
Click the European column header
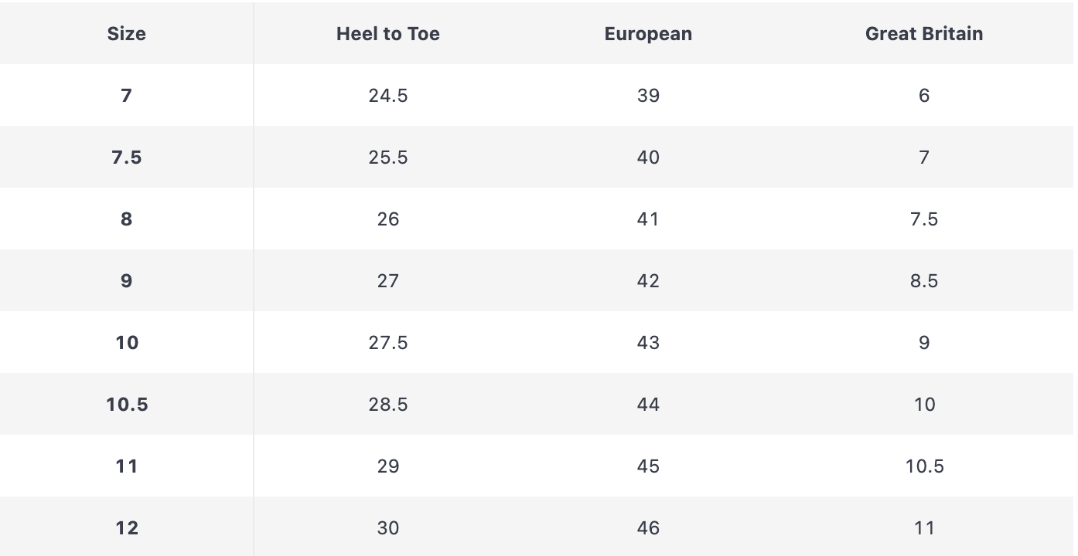[648, 34]
